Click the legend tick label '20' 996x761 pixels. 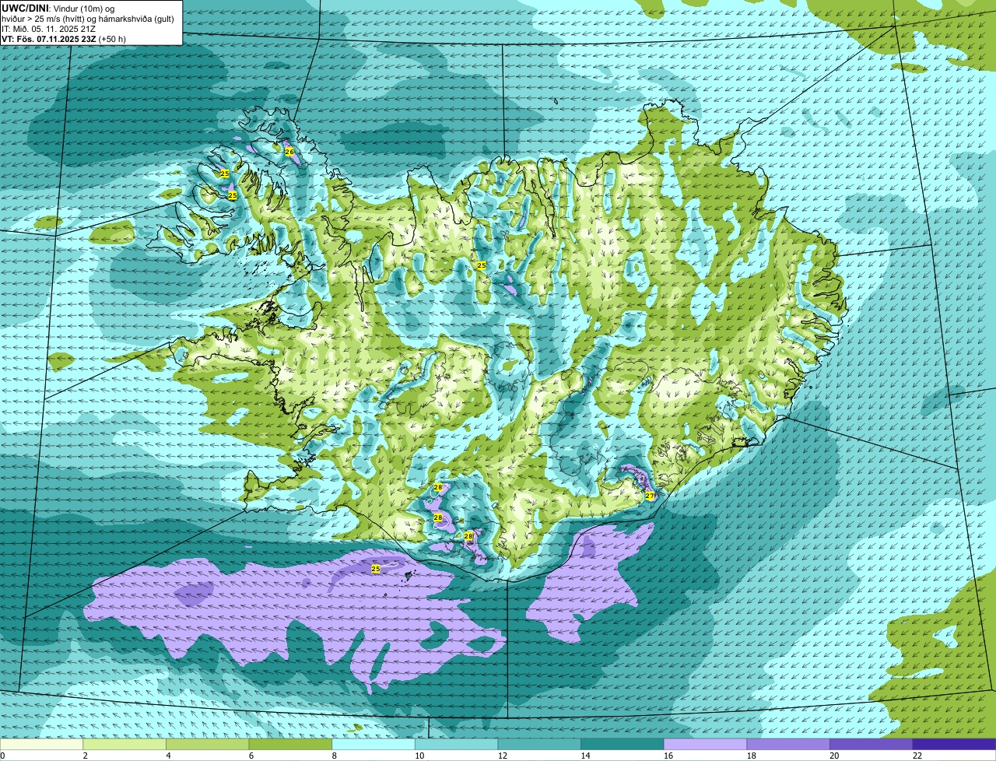click(x=834, y=756)
